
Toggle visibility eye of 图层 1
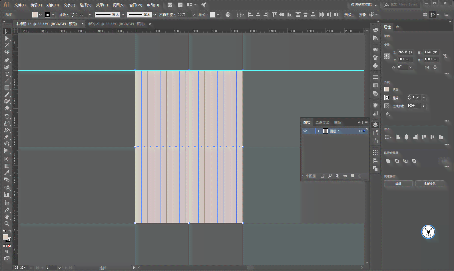coord(305,131)
